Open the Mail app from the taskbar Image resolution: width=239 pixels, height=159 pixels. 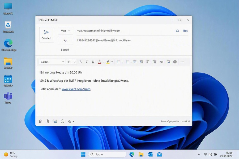[159, 154]
